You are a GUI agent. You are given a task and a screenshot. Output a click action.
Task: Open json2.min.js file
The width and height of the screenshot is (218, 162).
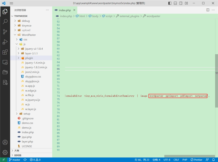[x=31, y=72]
